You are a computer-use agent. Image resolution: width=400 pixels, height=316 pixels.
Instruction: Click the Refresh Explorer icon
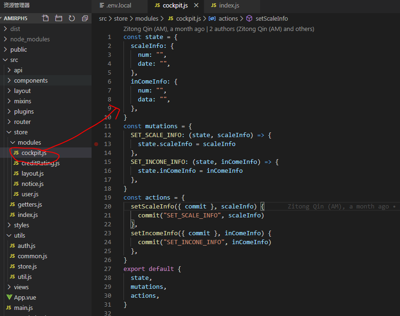[71, 17]
